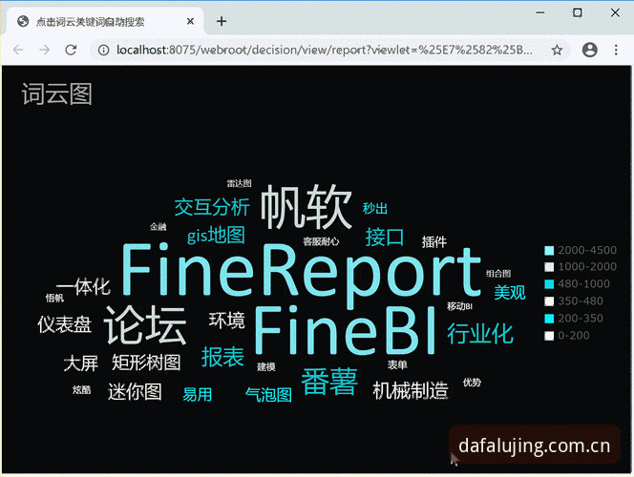
Task: Click the 2000-4500 legend color swatch
Action: [x=549, y=250]
